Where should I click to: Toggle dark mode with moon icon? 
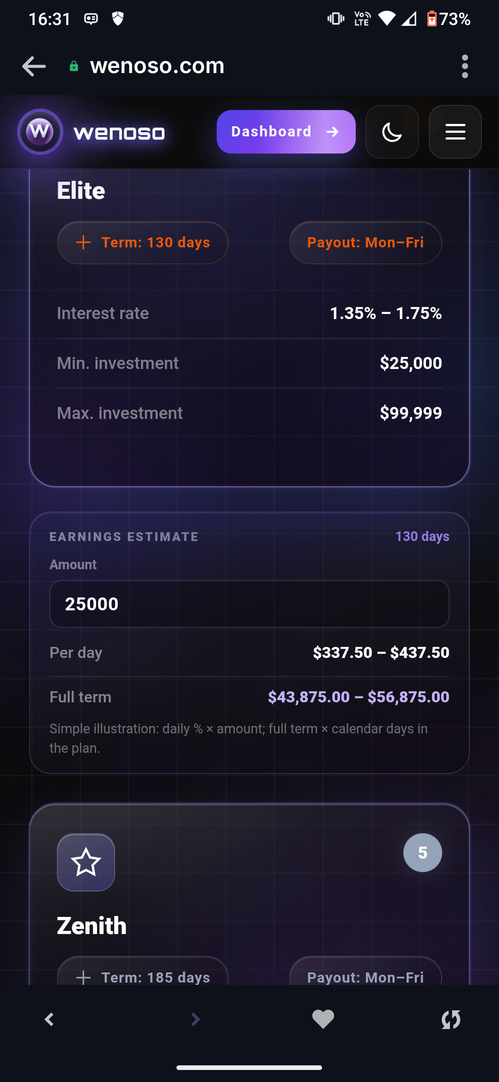392,132
